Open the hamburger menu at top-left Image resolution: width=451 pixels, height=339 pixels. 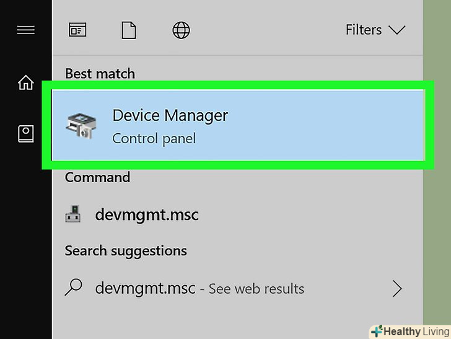click(x=25, y=30)
